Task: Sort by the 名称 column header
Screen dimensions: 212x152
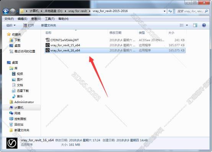Action: [48, 32]
